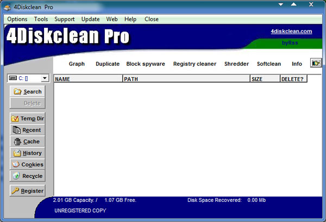Maximize window with the up-arrow button
Image resolution: width=326 pixels, height=222 pixels.
pos(294,4)
